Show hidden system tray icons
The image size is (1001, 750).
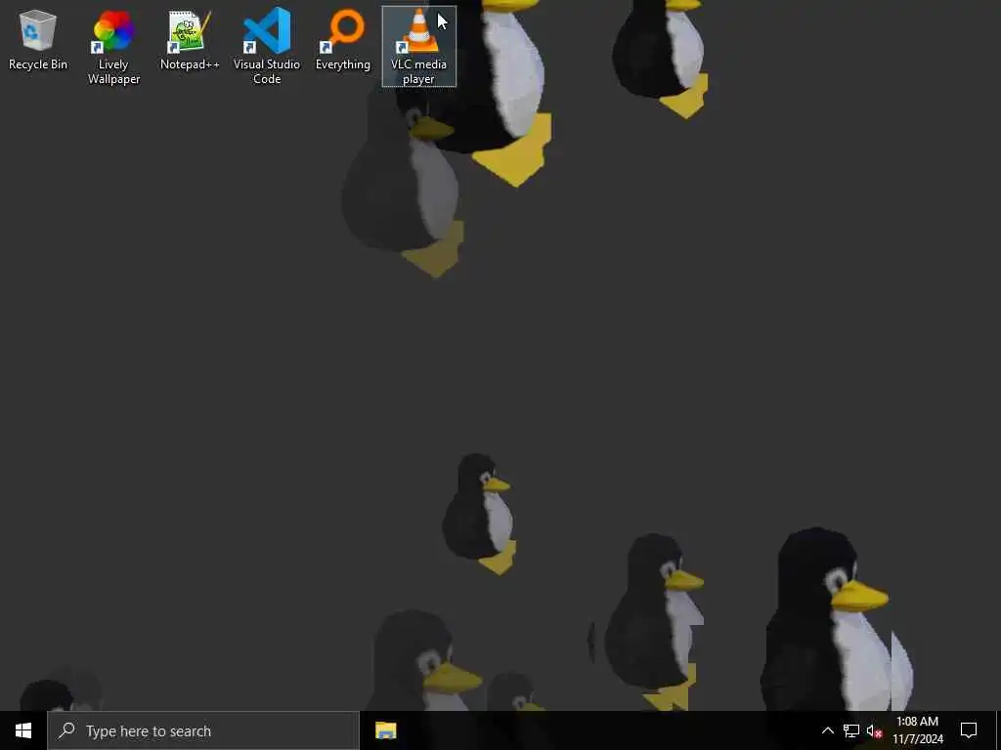pyautogui.click(x=827, y=730)
